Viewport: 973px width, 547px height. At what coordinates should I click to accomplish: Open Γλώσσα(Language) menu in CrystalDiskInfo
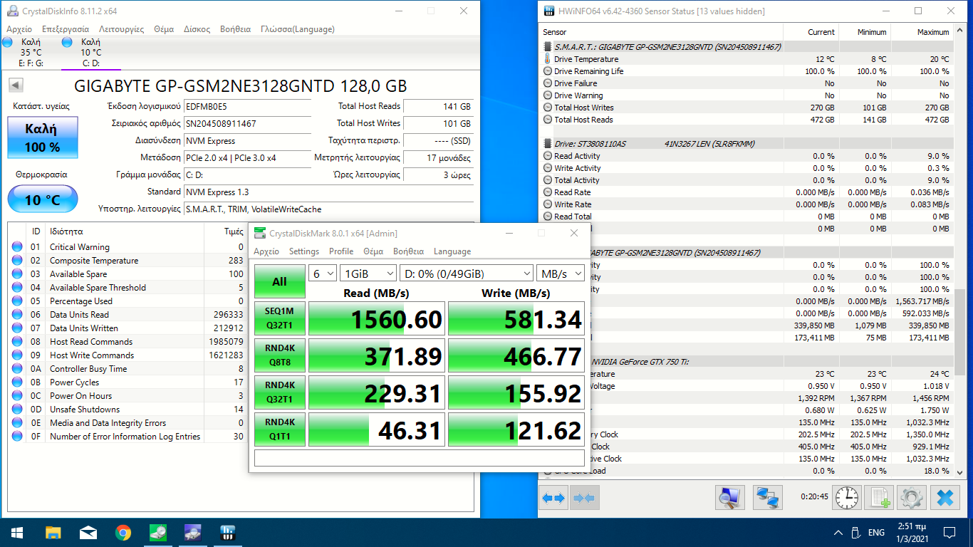click(298, 29)
